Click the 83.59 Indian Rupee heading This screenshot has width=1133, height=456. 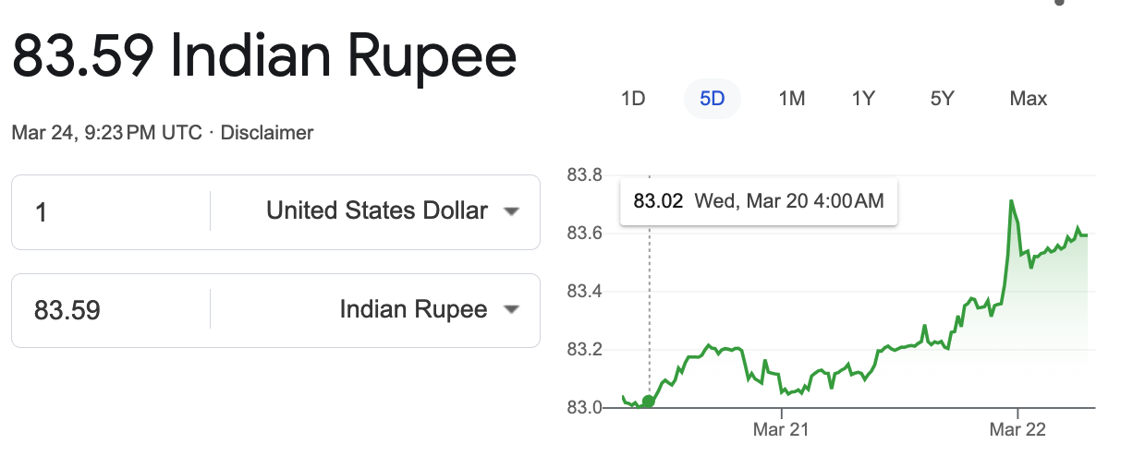pyautogui.click(x=263, y=57)
